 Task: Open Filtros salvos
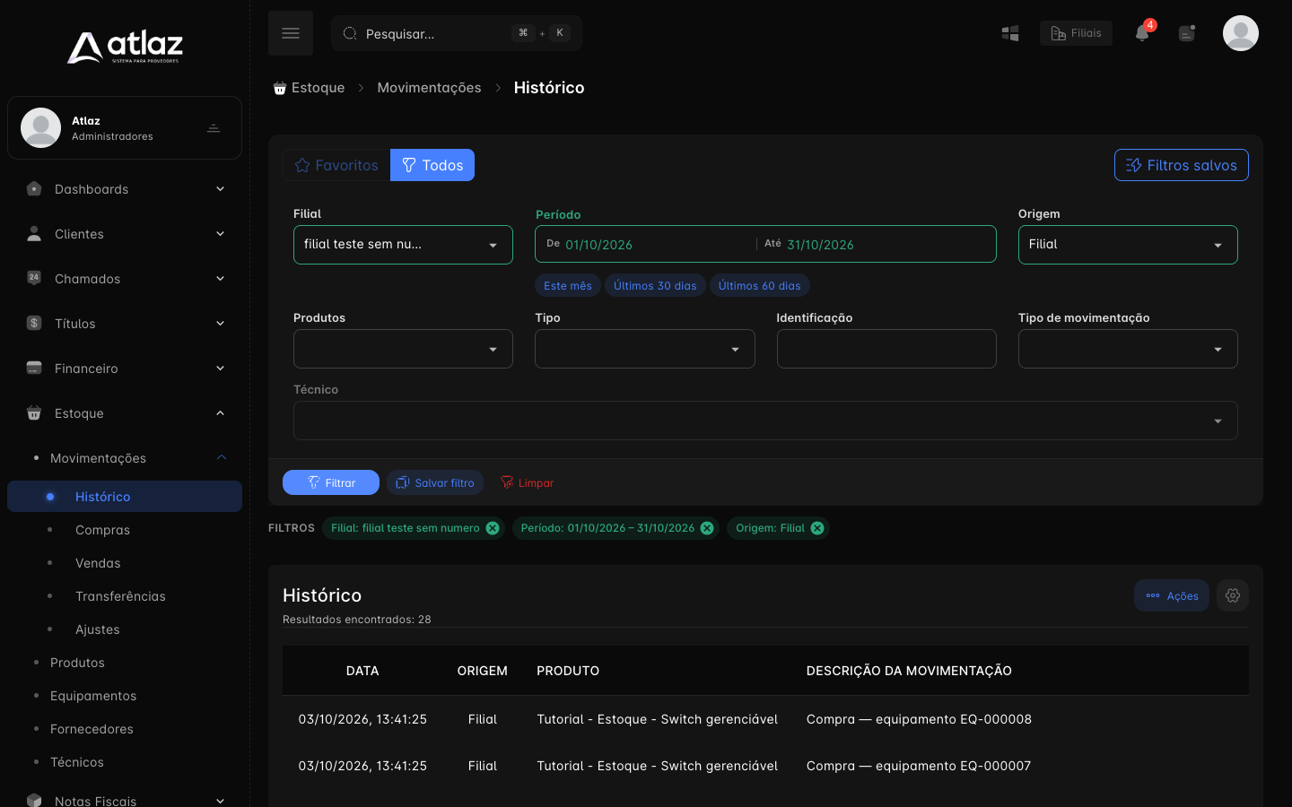tap(1181, 165)
